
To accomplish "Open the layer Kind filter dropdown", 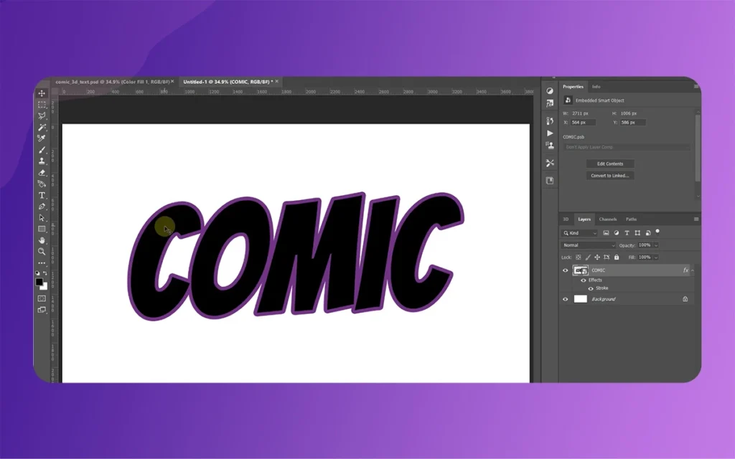I will 580,233.
